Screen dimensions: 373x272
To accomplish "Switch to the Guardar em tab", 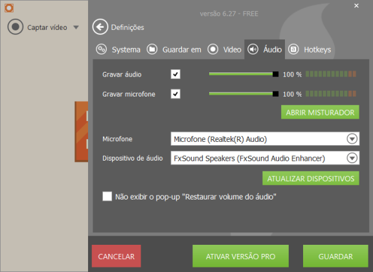I will point(174,49).
